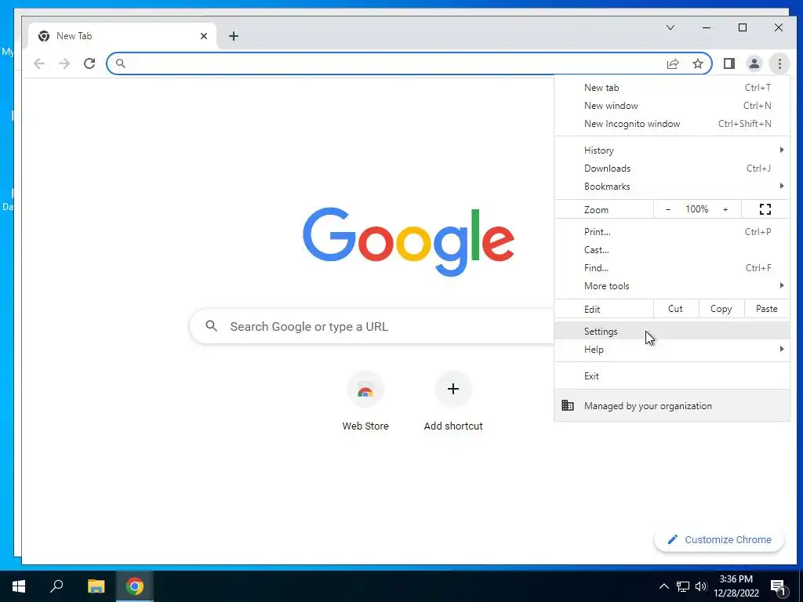Bookmark this tab with the star icon
This screenshot has width=803, height=602.
(697, 63)
